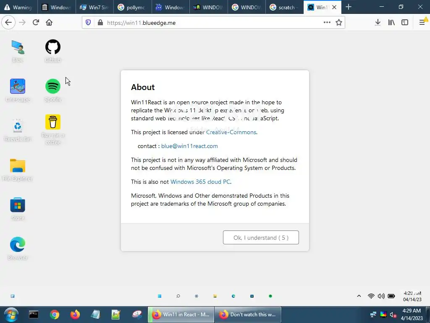Launch Firefox pinned taskbar icon
The image size is (430, 323).
coord(75,315)
